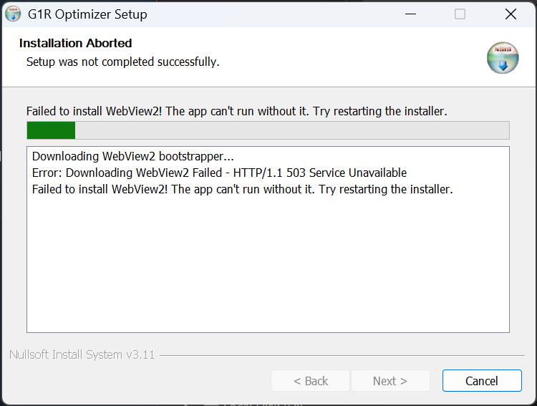The width and height of the screenshot is (537, 406).
Task: Select the 'Downloading WebView2 bootstrapper...' log line
Action: coord(133,157)
